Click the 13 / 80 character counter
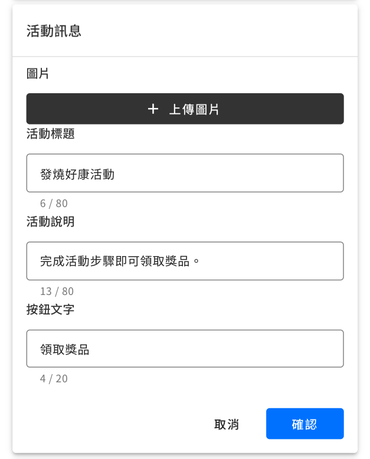The height and width of the screenshot is (459, 370). point(57,291)
